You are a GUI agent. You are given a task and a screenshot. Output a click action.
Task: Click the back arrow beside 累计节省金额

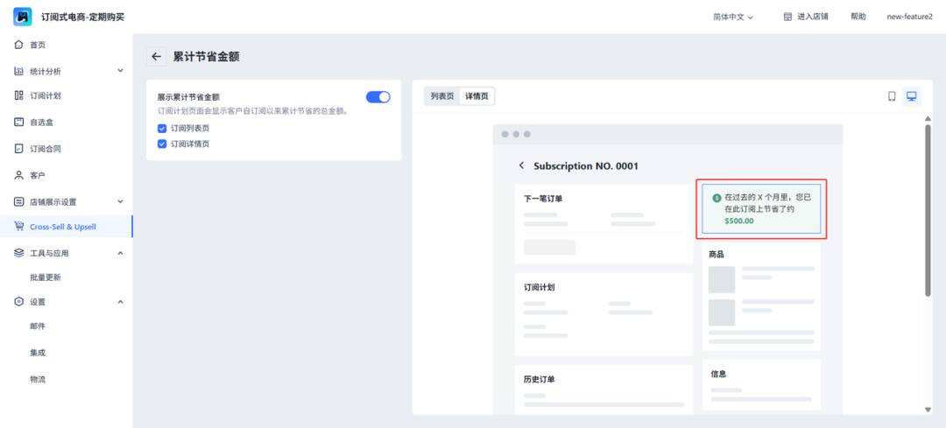click(x=157, y=57)
